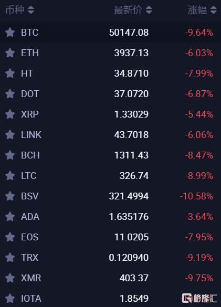Toggle favorite star for BTC

10,33
